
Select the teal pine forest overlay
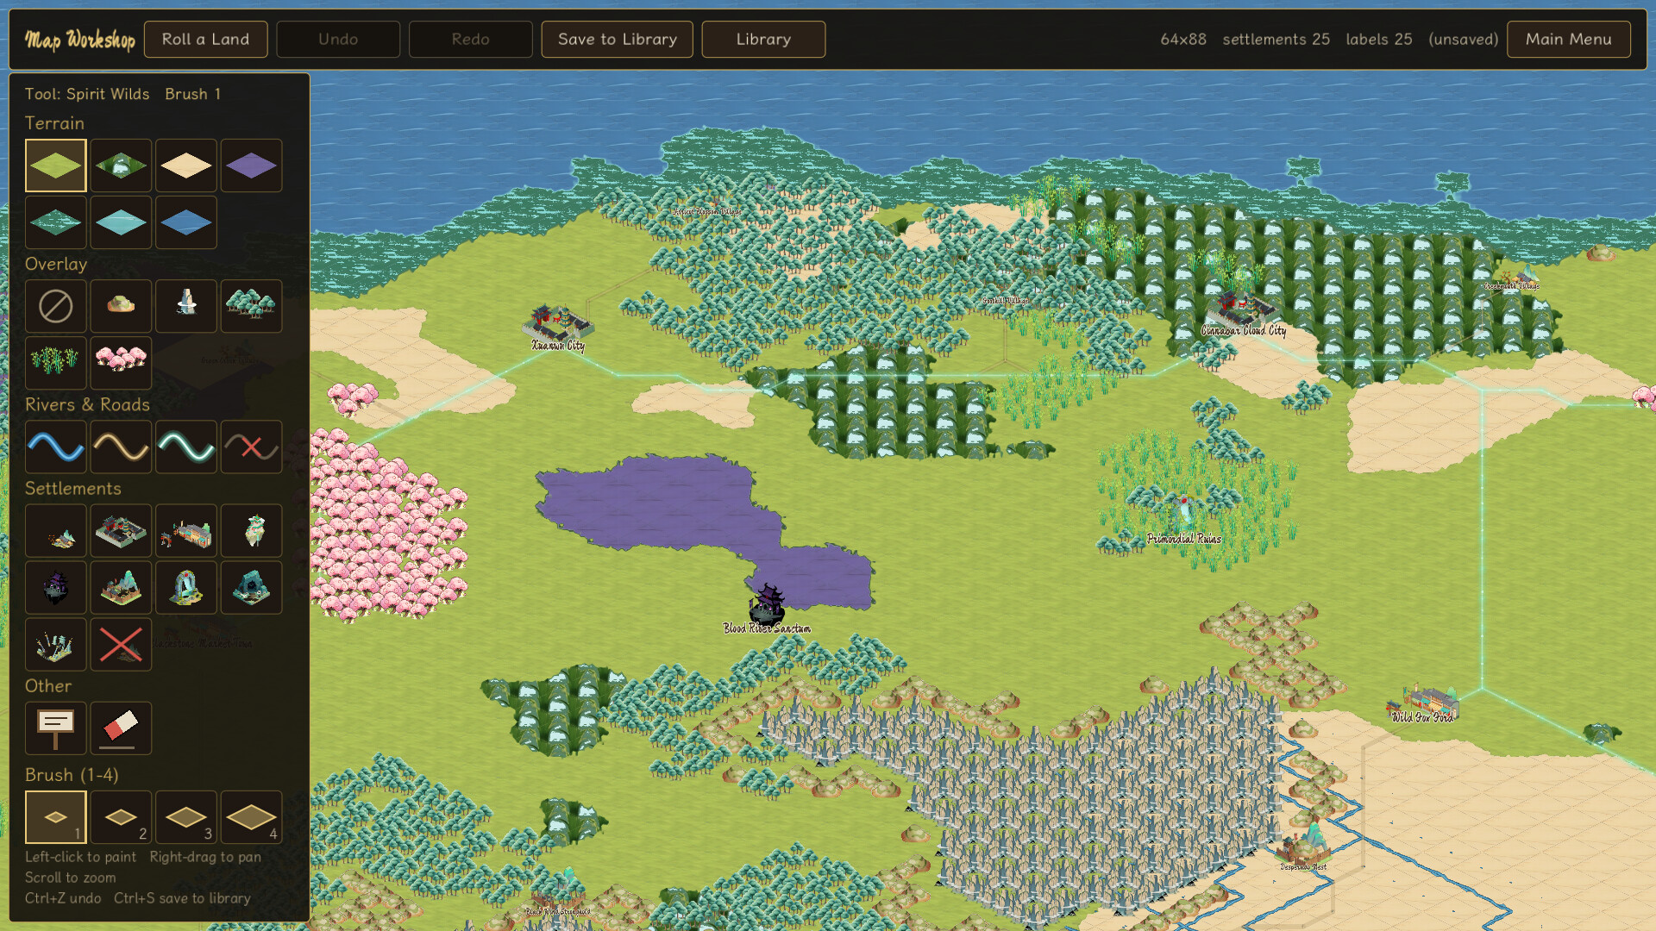click(x=251, y=306)
